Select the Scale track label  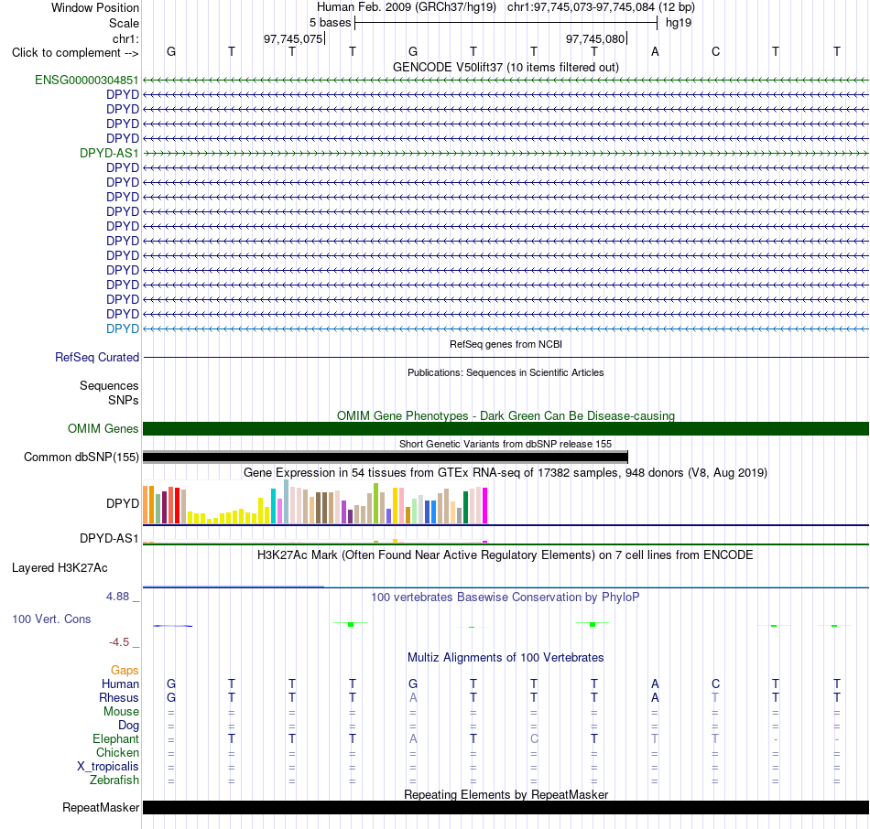coord(124,23)
